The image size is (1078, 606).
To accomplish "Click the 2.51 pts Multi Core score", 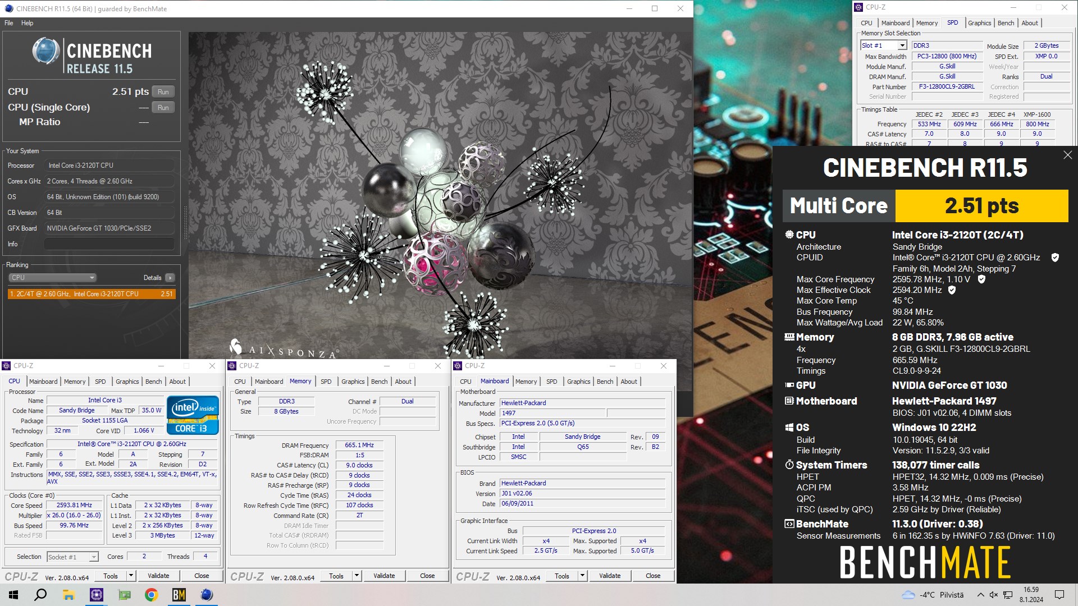I will (x=981, y=206).
